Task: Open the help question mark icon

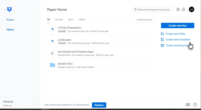Action: [195, 105]
